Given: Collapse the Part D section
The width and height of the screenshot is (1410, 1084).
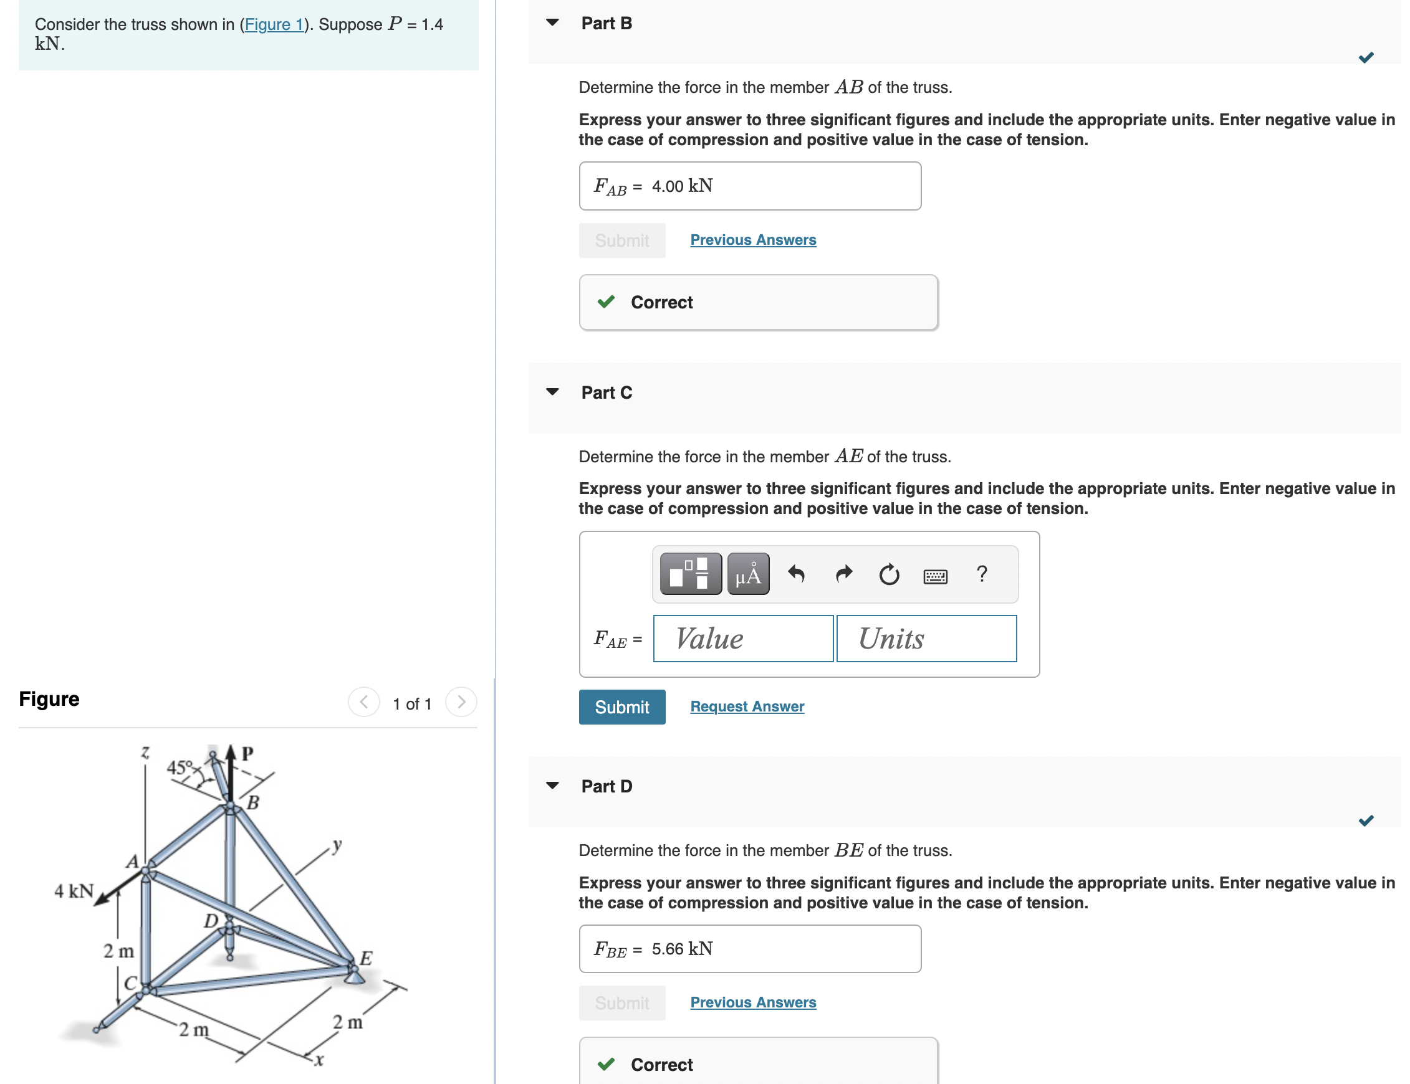Looking at the screenshot, I should point(552,784).
